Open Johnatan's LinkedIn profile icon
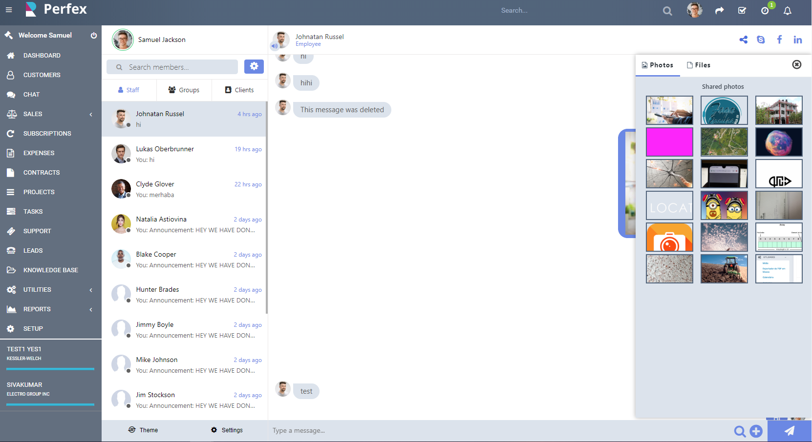The width and height of the screenshot is (812, 442). tap(798, 40)
